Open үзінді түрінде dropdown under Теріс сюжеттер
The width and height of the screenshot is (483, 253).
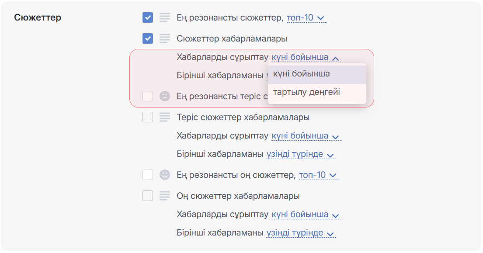pos(300,154)
